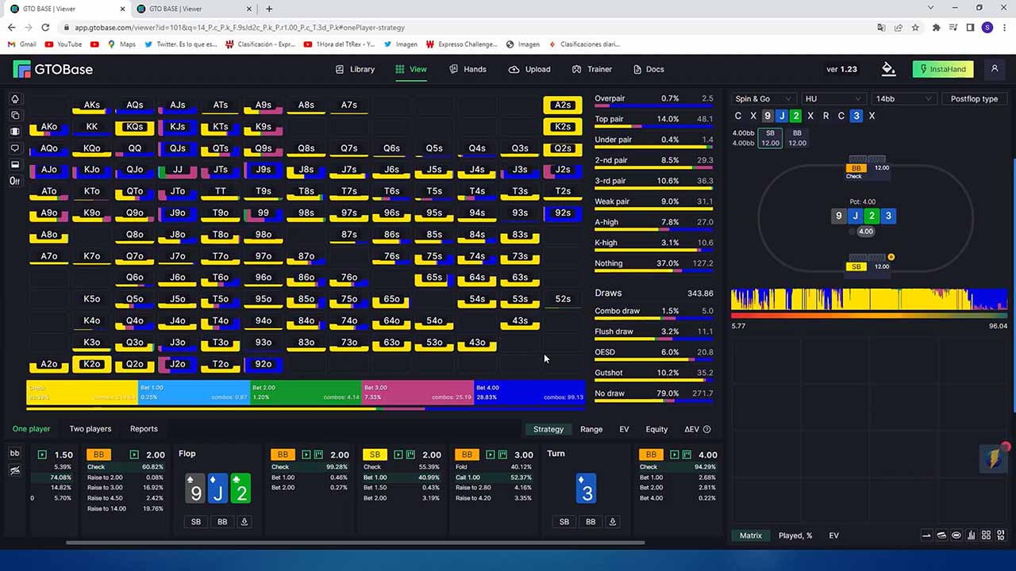Click the Postflop type button
Viewport: 1016px width, 571px height.
(974, 99)
